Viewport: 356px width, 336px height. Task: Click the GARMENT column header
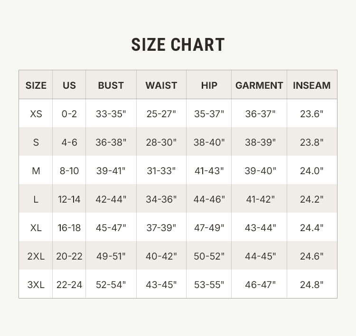[x=259, y=85]
